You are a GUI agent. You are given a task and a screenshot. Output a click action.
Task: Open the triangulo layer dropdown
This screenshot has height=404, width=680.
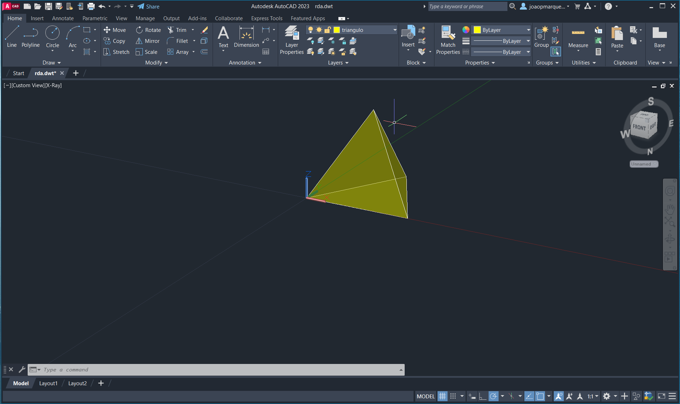[395, 30]
